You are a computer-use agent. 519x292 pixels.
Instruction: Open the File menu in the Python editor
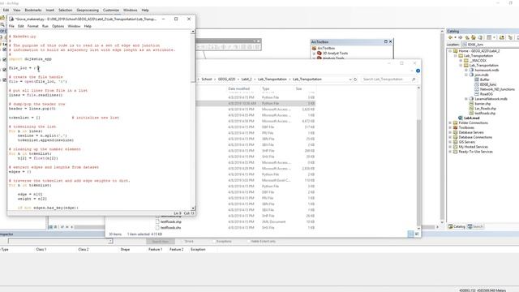coord(11,26)
